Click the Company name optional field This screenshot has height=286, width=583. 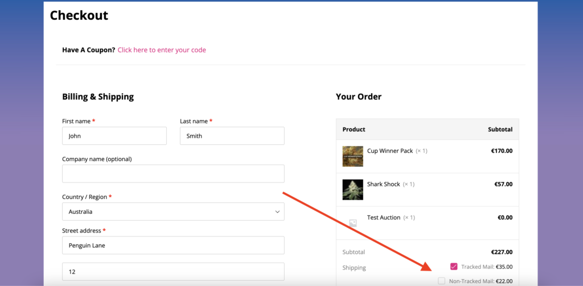coord(173,174)
